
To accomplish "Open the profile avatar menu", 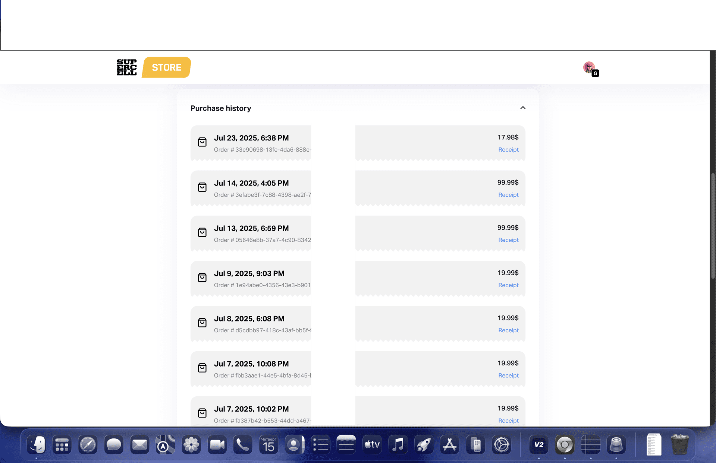I will point(590,68).
